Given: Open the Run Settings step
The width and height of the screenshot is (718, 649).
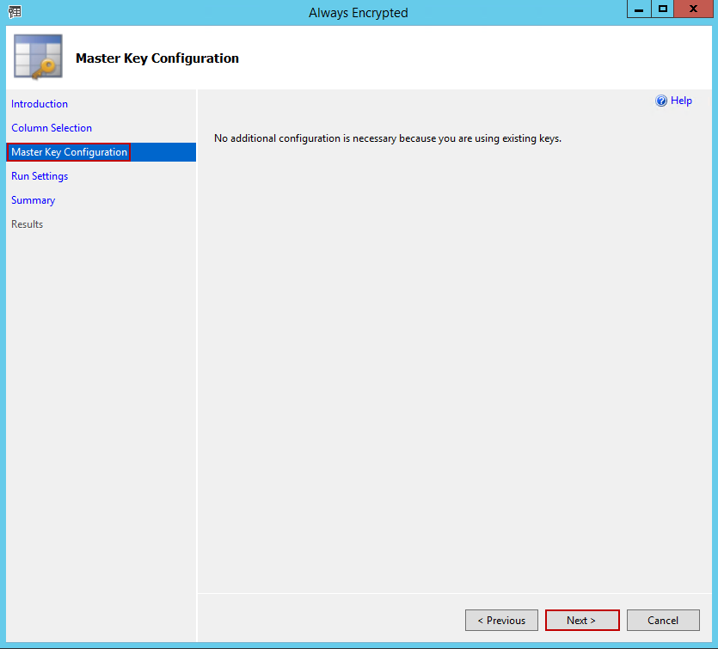Looking at the screenshot, I should point(40,176).
